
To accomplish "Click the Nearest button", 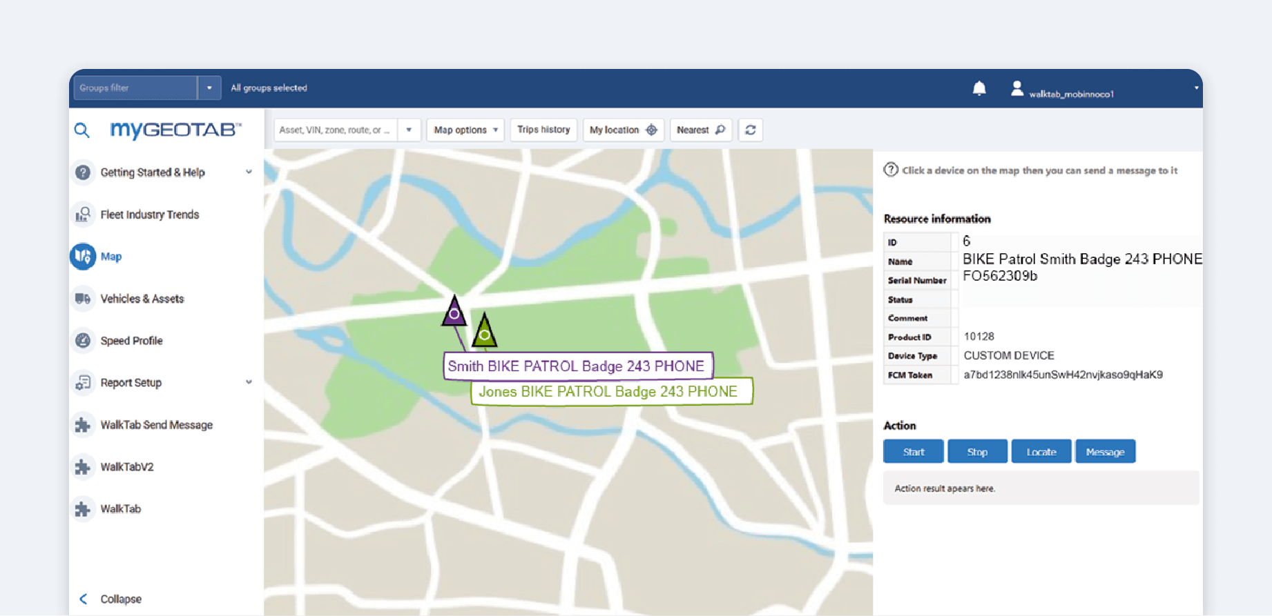I will pyautogui.click(x=701, y=130).
